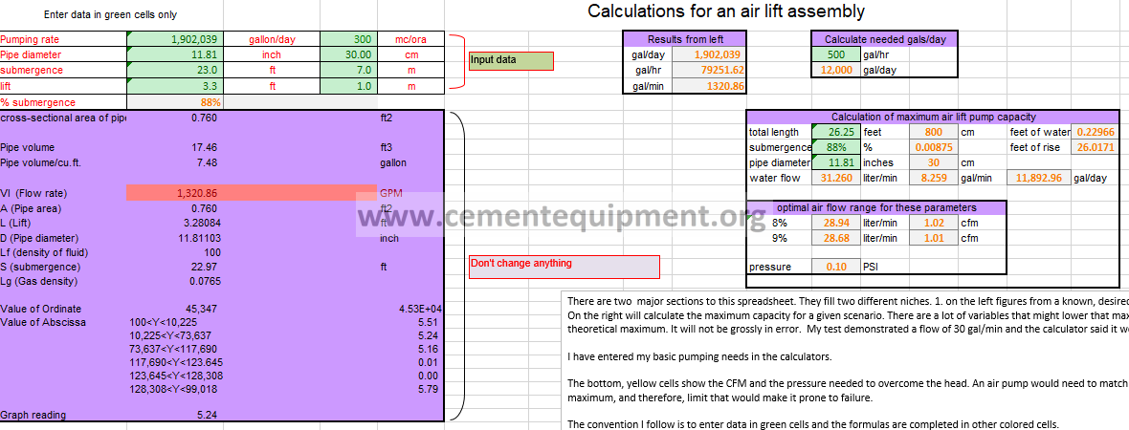
Task: Click the 1.02 cfm cell
Action: pyautogui.click(x=933, y=224)
